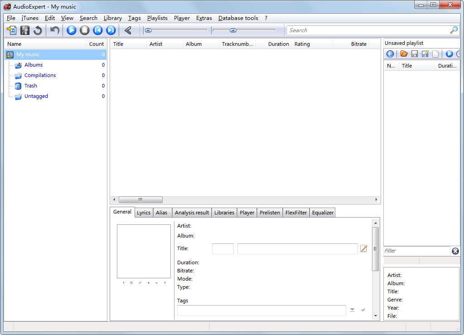Reload the library with the refresh icon
464x335 pixels.
(x=38, y=30)
